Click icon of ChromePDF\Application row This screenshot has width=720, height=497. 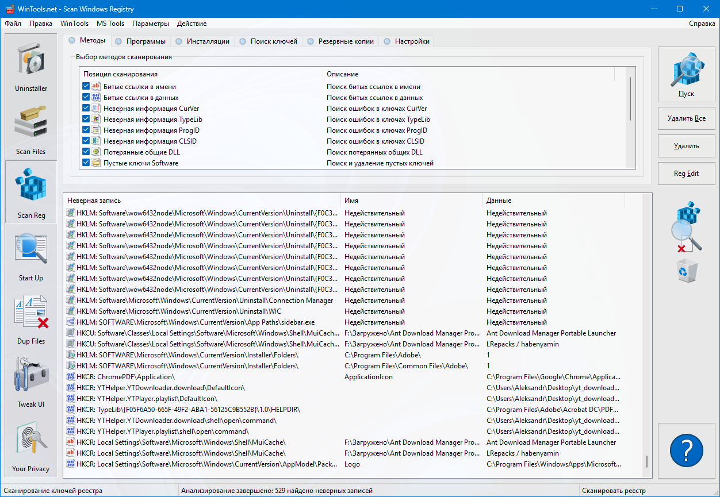[x=71, y=376]
